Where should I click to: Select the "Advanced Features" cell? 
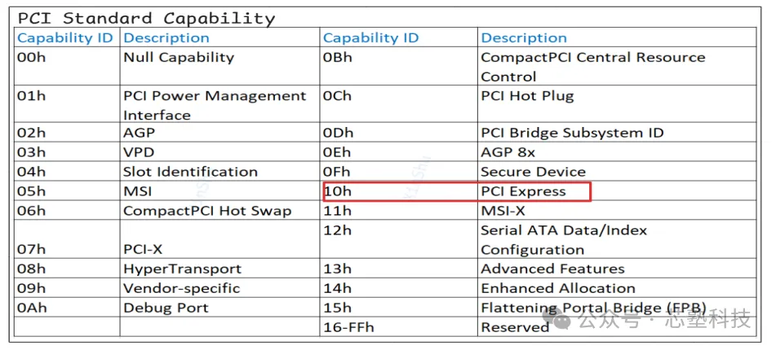click(x=552, y=269)
